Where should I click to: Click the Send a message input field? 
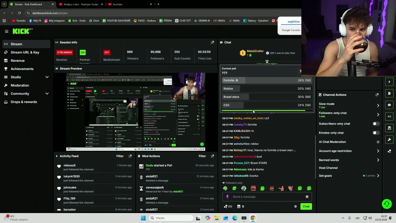[x=267, y=197]
